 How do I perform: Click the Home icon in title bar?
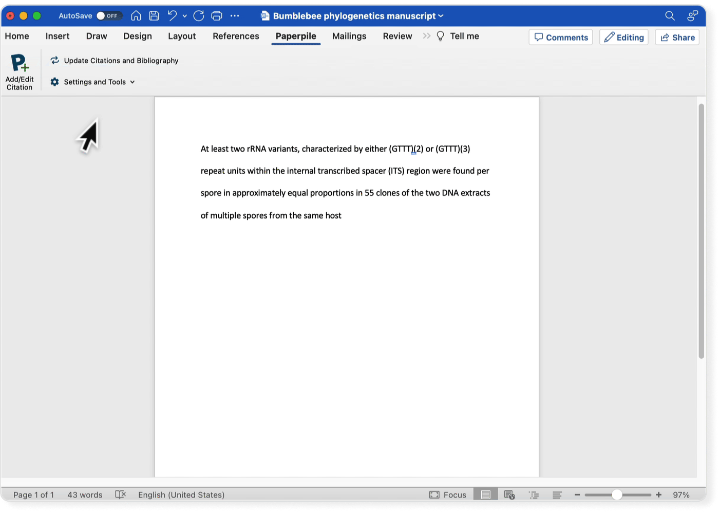(x=136, y=16)
